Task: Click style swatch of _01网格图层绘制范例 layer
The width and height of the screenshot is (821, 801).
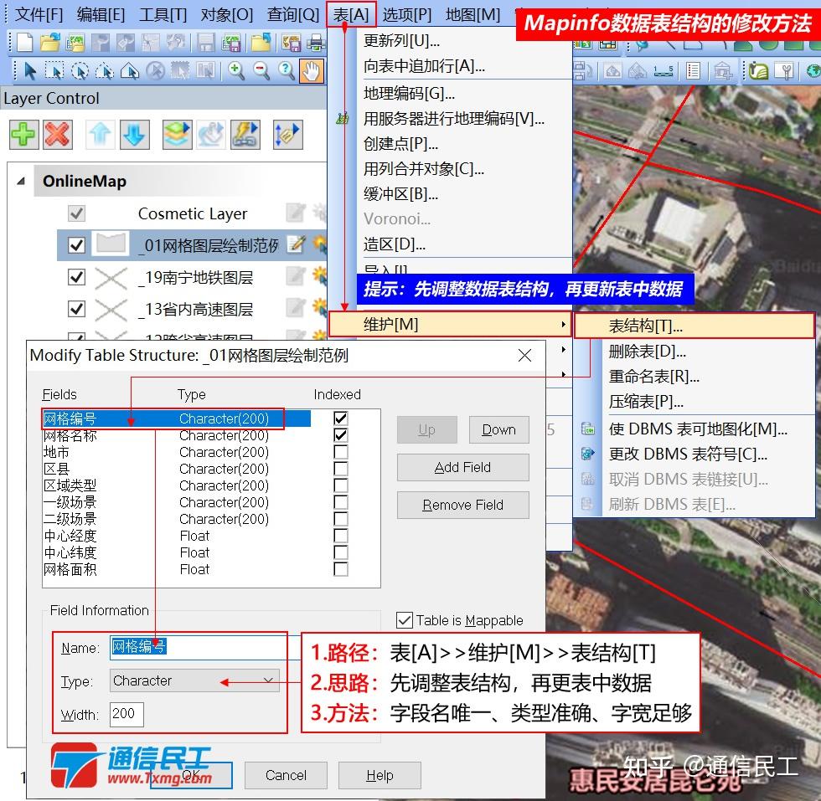Action: (x=111, y=244)
